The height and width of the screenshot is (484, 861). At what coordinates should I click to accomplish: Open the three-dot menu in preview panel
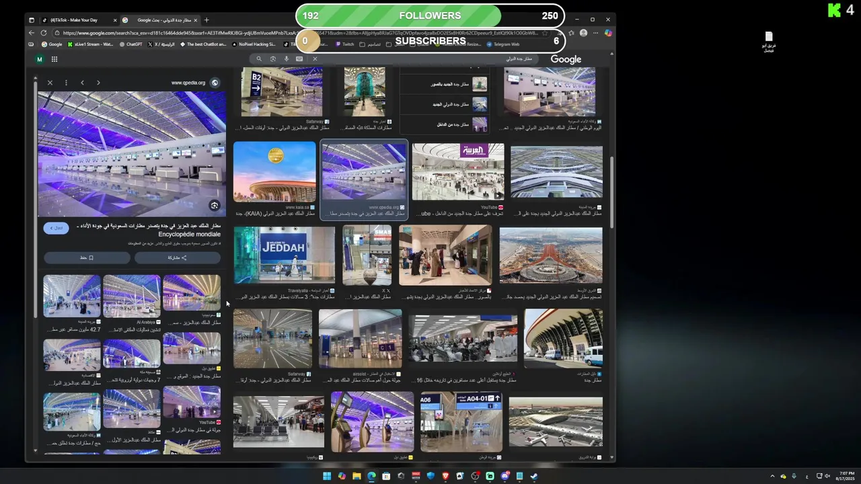tap(66, 83)
